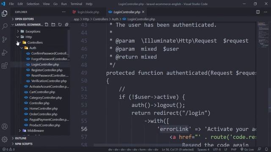The height and width of the screenshot is (152, 271).
Task: Open HomeController.php in tree
Action: click(x=43, y=109)
